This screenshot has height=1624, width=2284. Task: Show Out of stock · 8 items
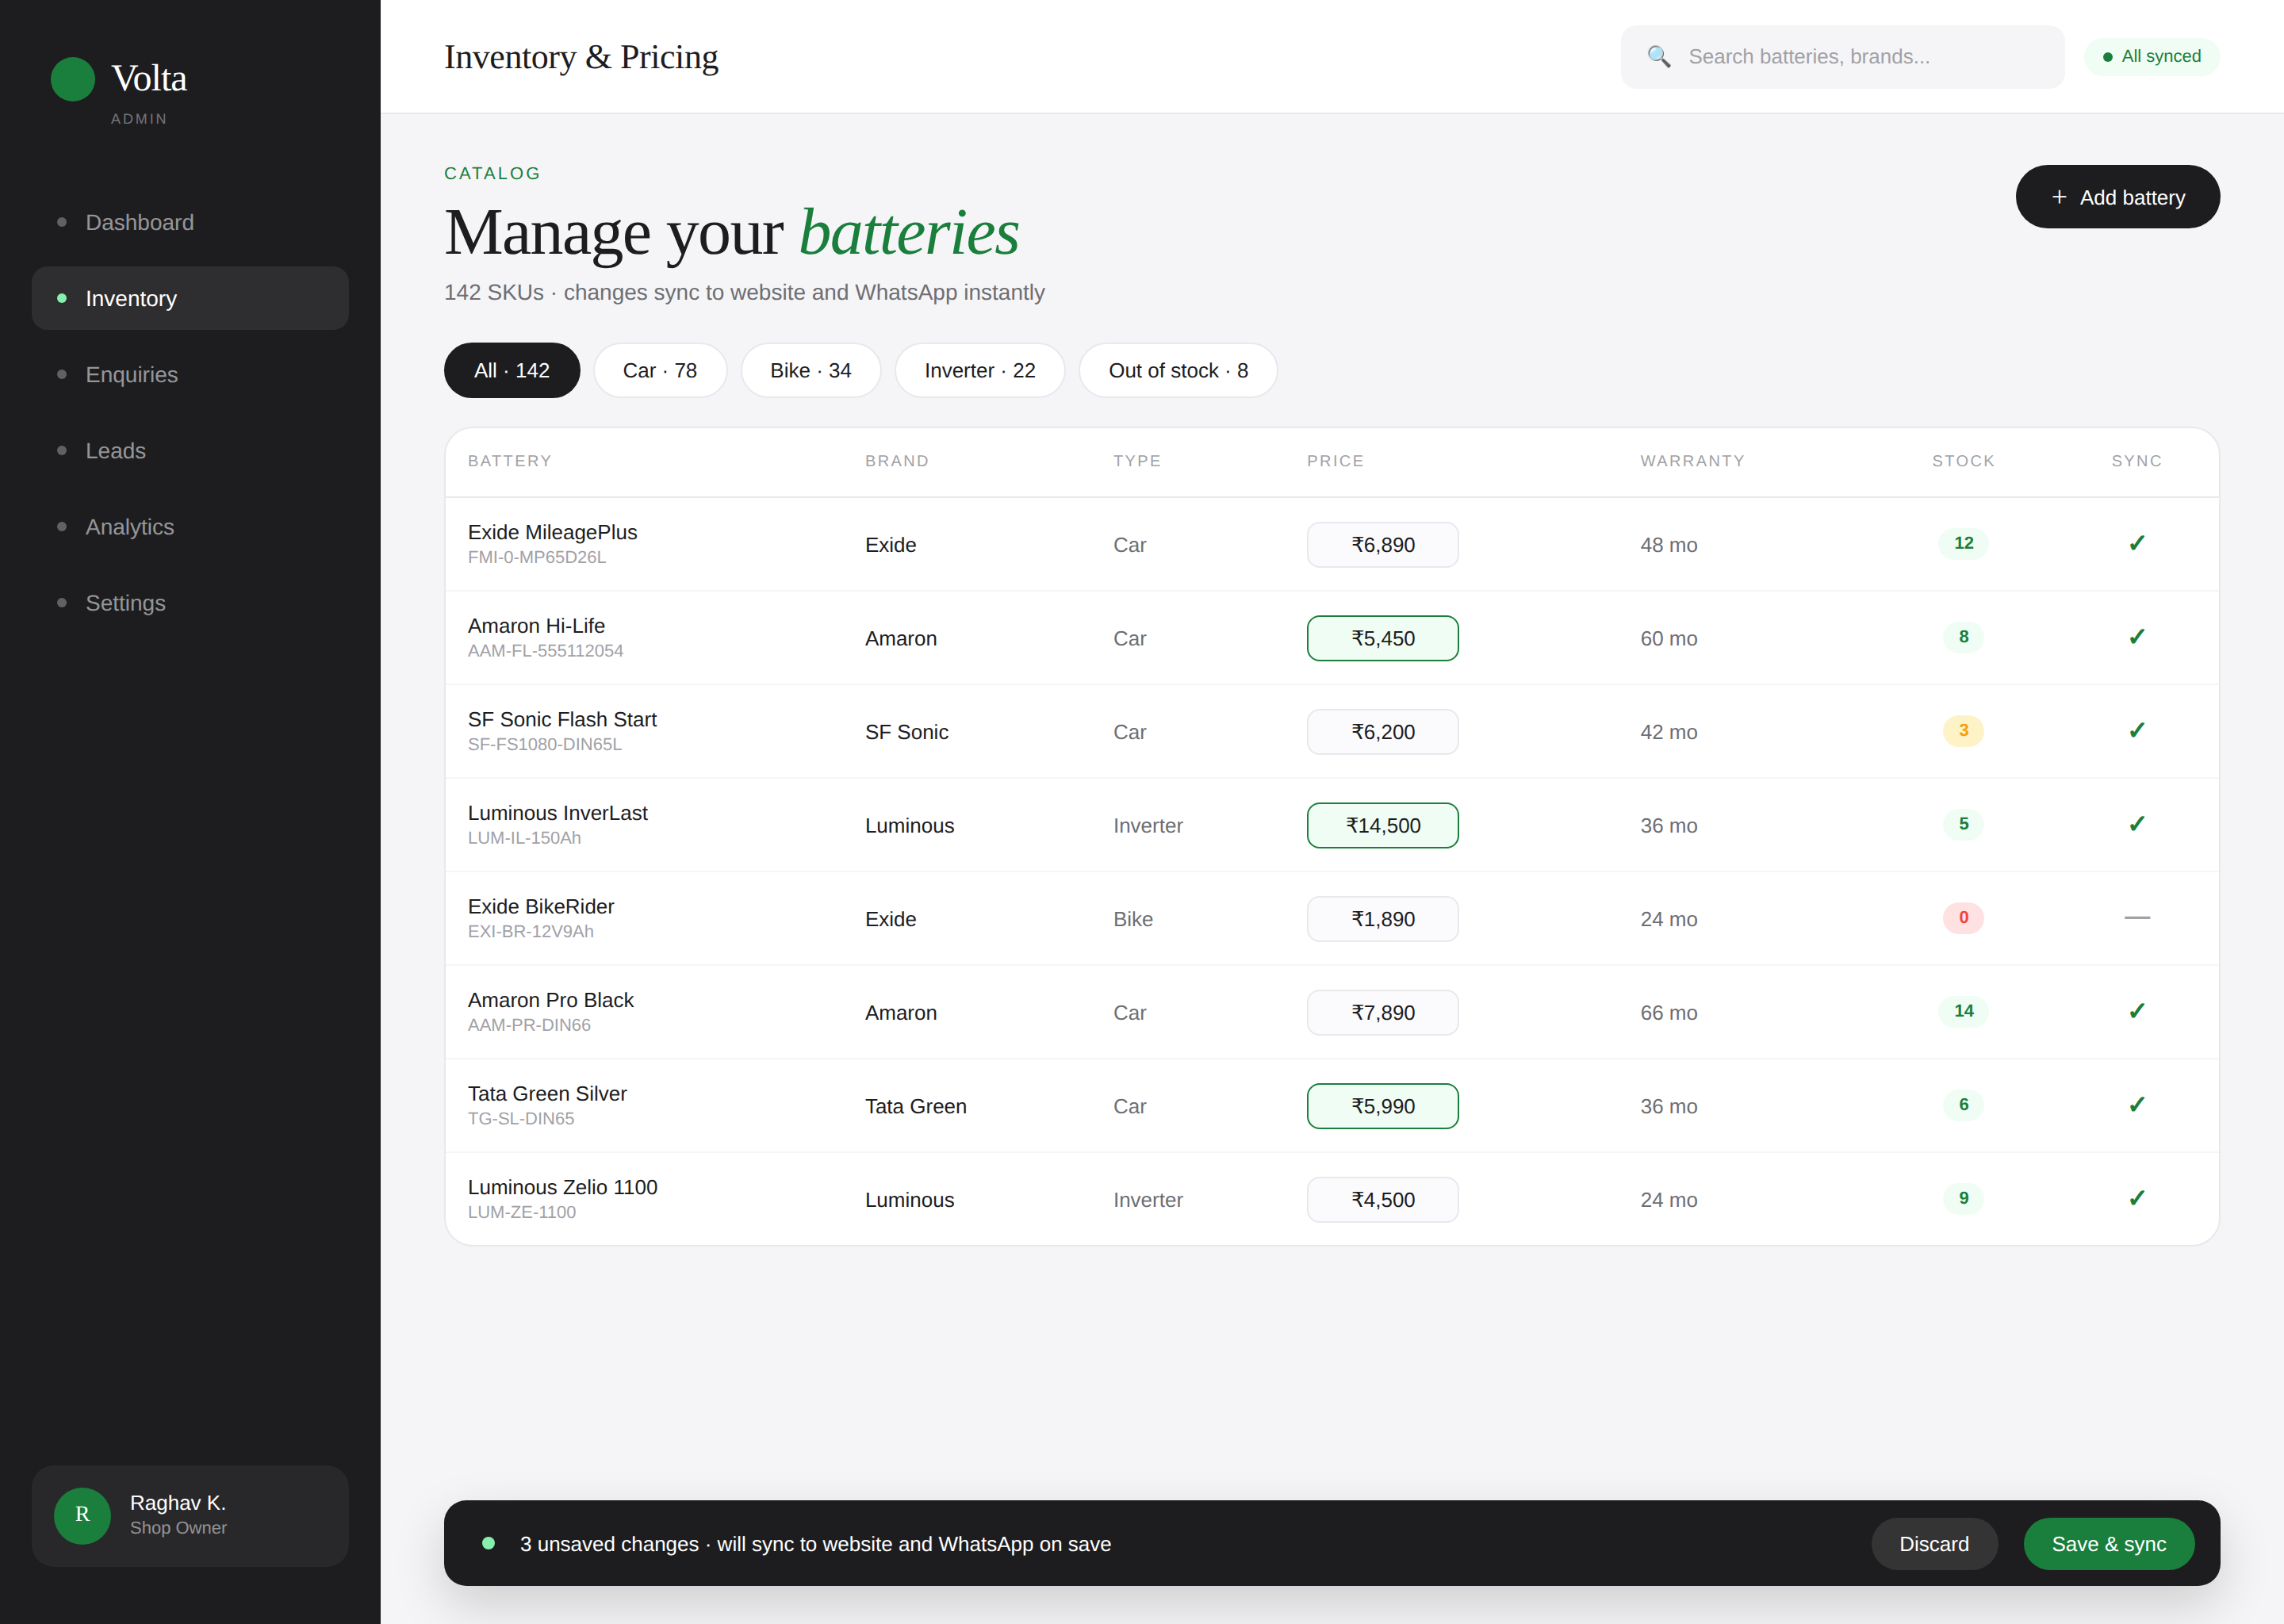coord(1178,370)
